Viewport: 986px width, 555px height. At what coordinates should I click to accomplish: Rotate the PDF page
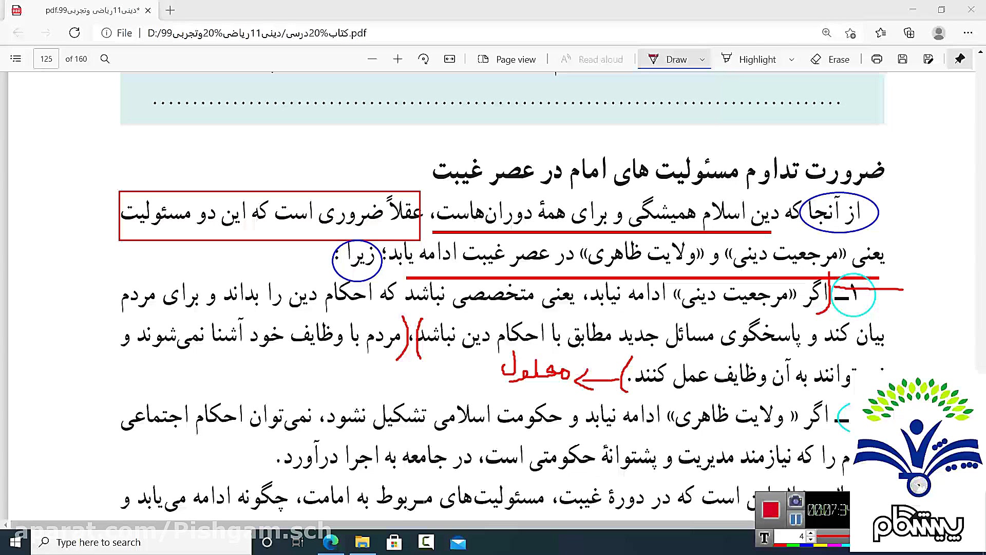(x=423, y=59)
